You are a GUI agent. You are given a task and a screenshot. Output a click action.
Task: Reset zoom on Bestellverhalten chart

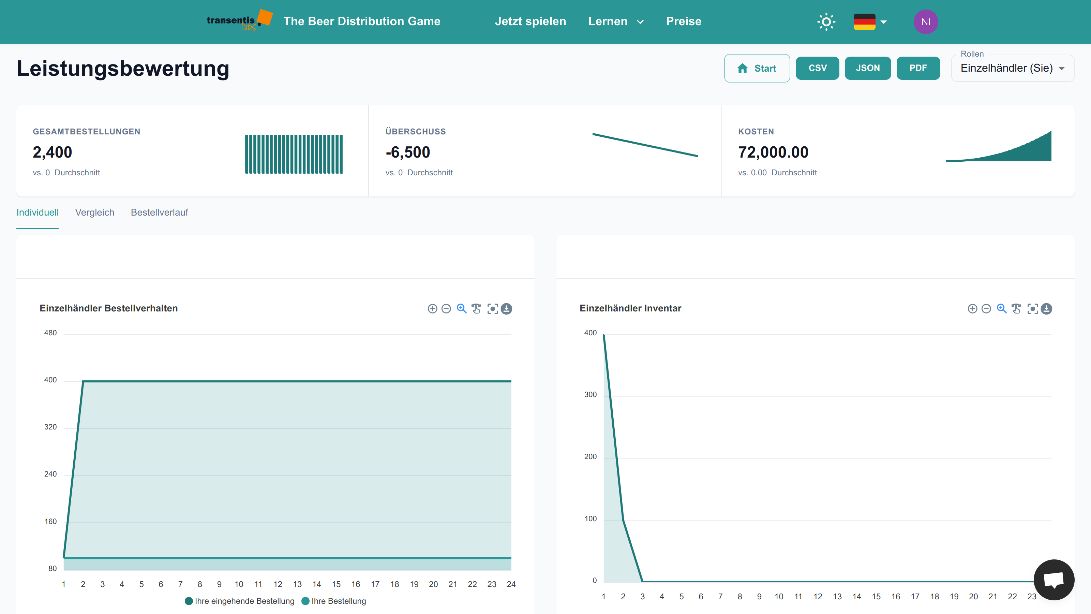pos(493,308)
